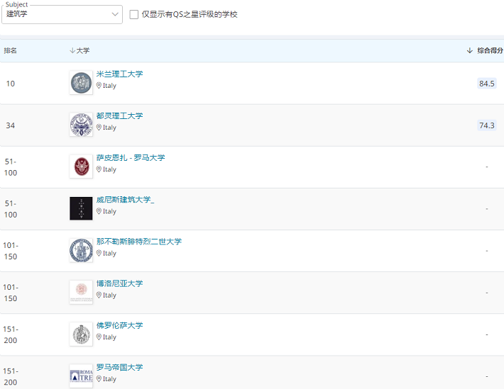
Task: Click the location pin under 萨皮恩扎 - 罗马大学
Action: pyautogui.click(x=99, y=169)
